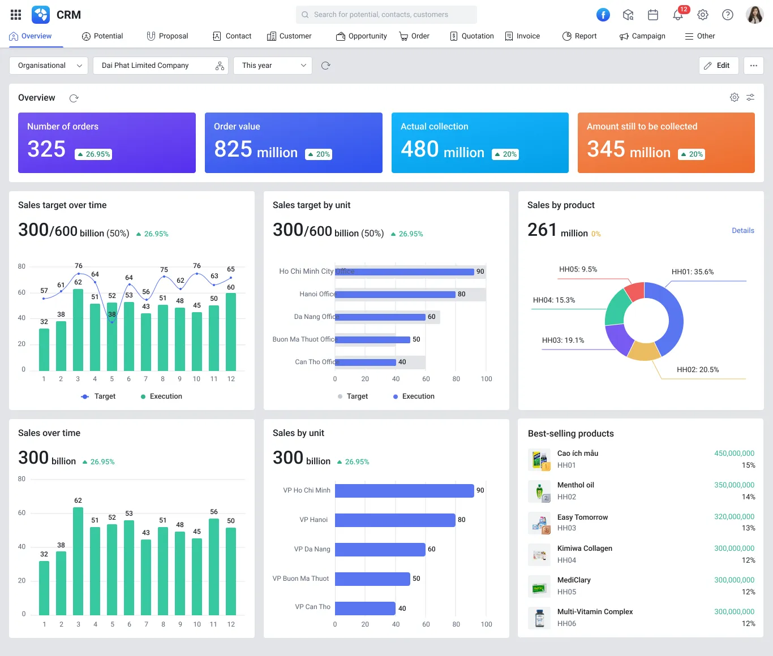Open the calendar icon in the top bar
The width and height of the screenshot is (773, 656).
tap(653, 15)
